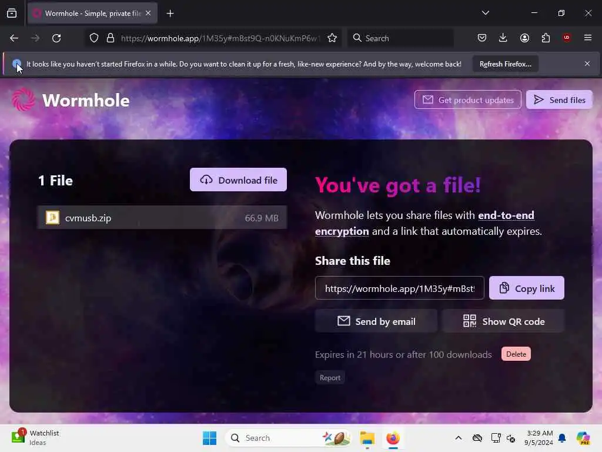Dismiss the Firefox notification bar
This screenshot has height=452, width=602.
587,64
